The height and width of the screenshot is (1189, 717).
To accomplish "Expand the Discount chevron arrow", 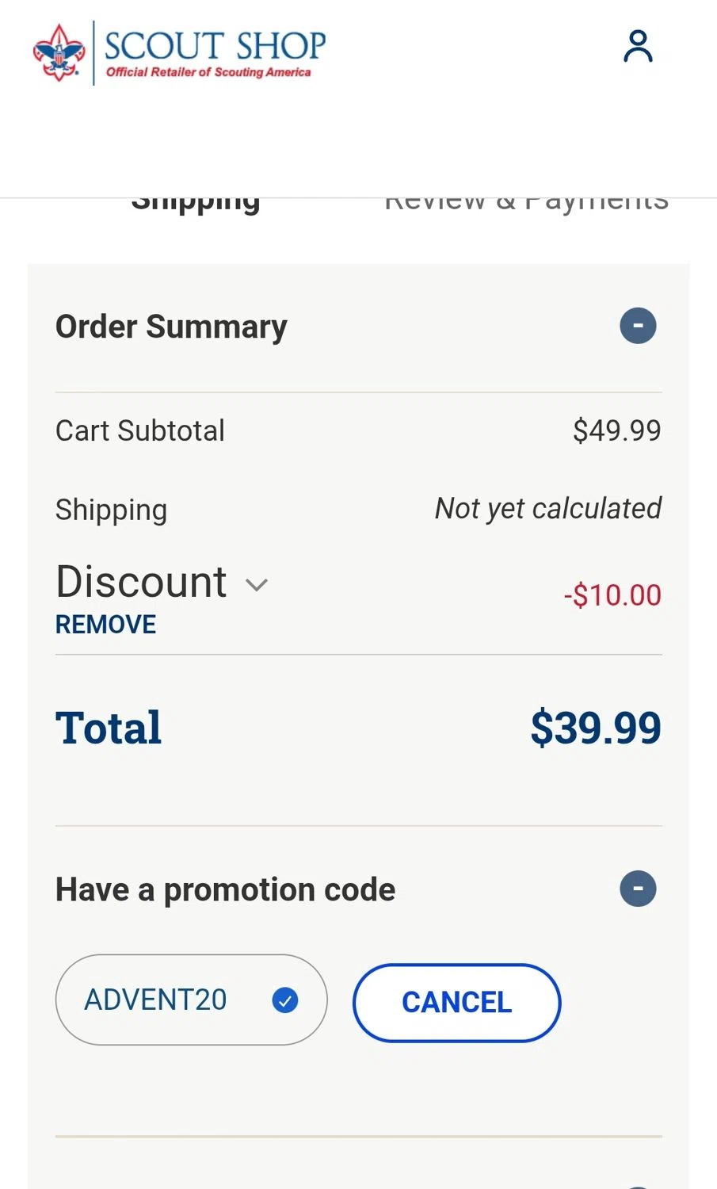I will 257,585.
